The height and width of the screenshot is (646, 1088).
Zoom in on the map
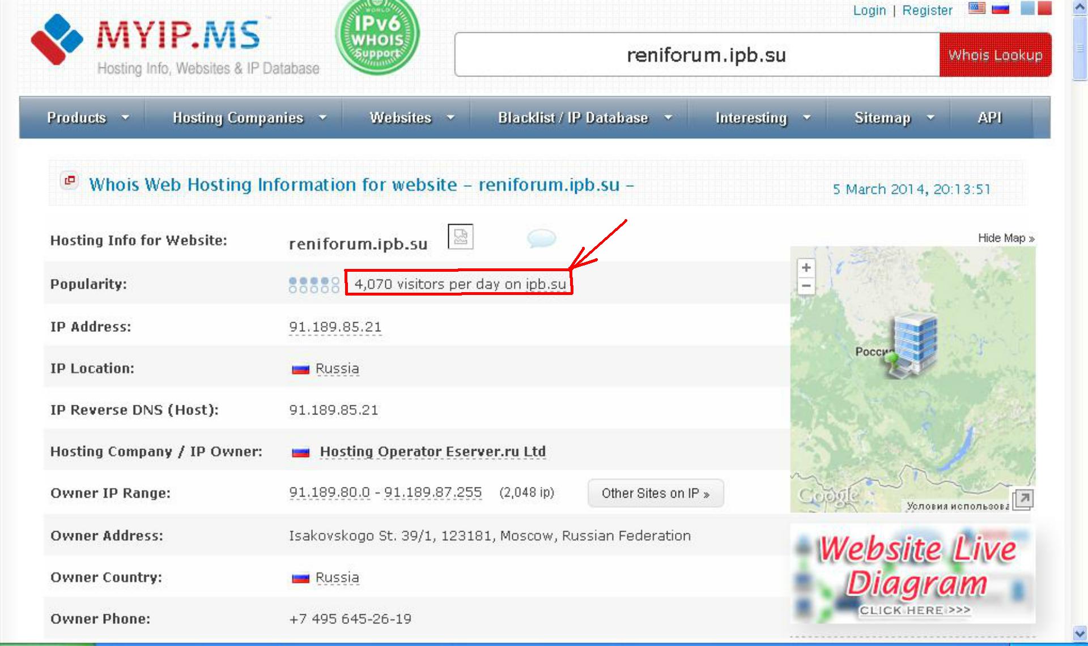806,267
